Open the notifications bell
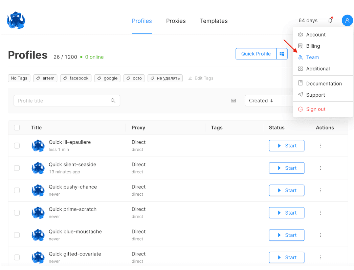The image size is (354, 270). click(x=330, y=20)
